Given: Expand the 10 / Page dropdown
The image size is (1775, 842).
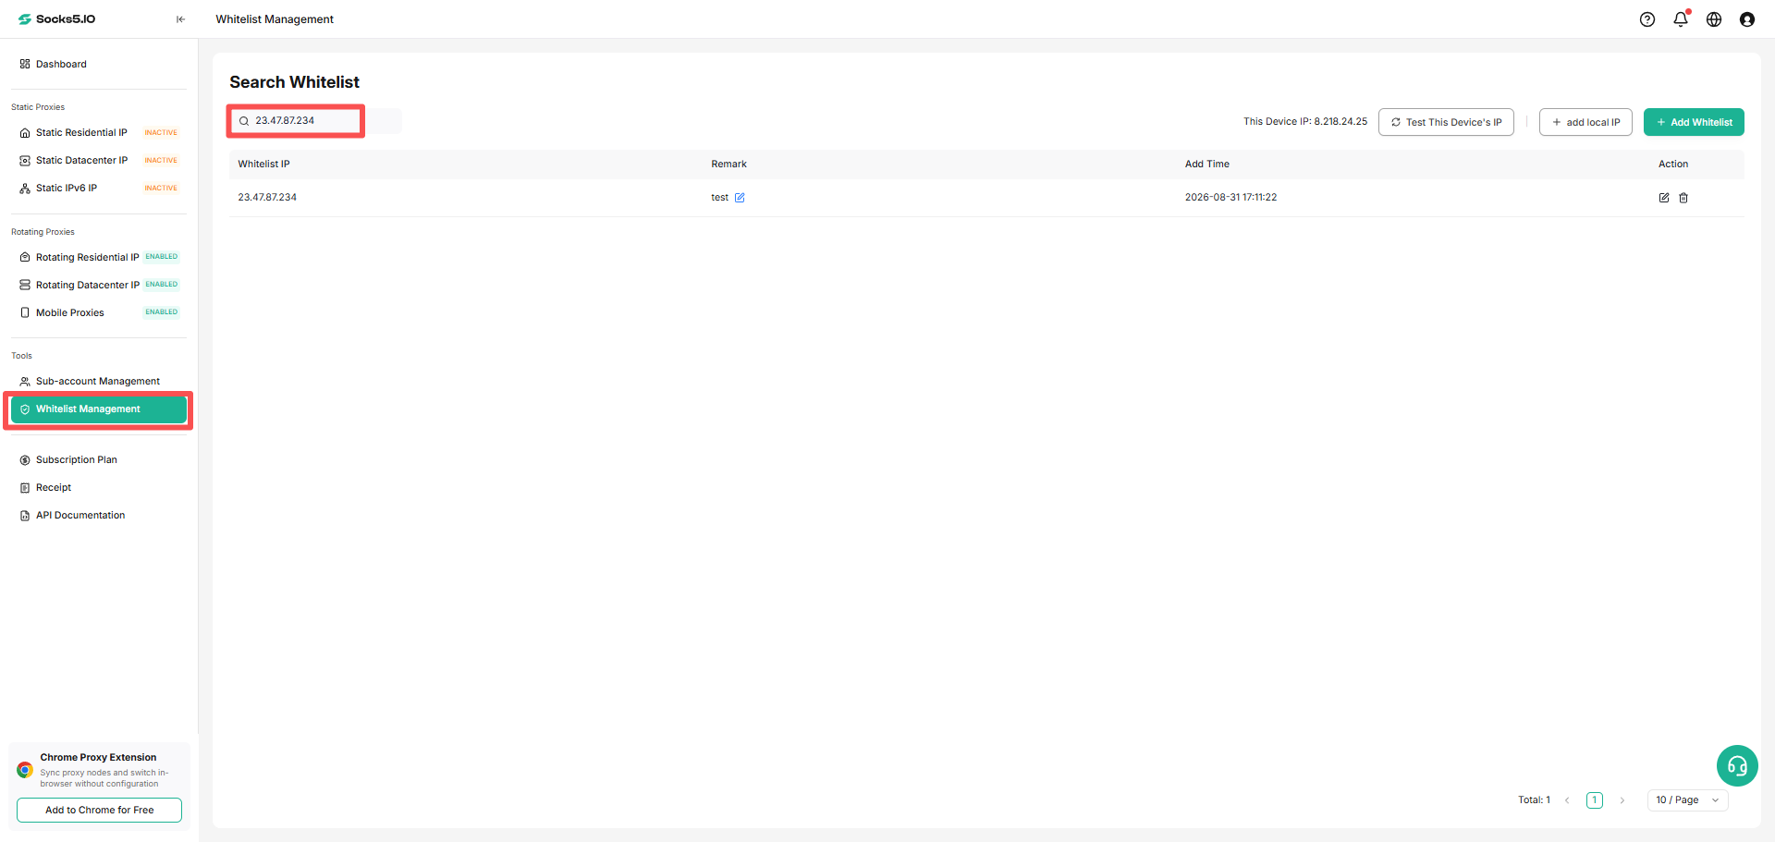Looking at the screenshot, I should (1688, 800).
